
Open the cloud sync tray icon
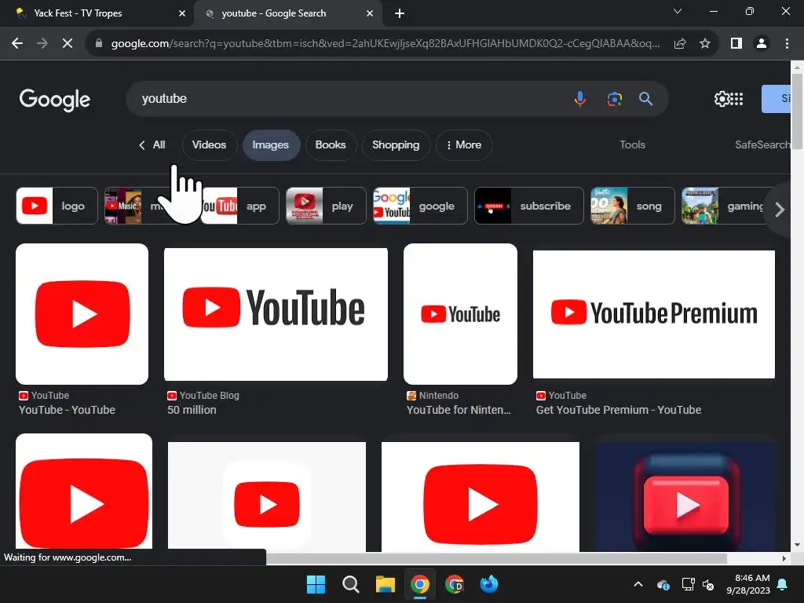tap(663, 584)
